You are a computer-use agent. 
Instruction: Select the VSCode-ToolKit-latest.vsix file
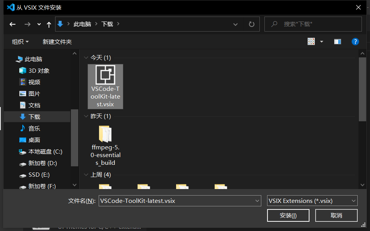point(105,87)
